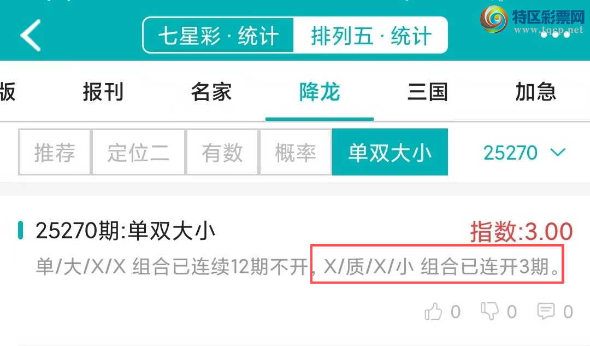This screenshot has width=590, height=346.
Task: Choose the 有数 filter button
Action: click(222, 152)
